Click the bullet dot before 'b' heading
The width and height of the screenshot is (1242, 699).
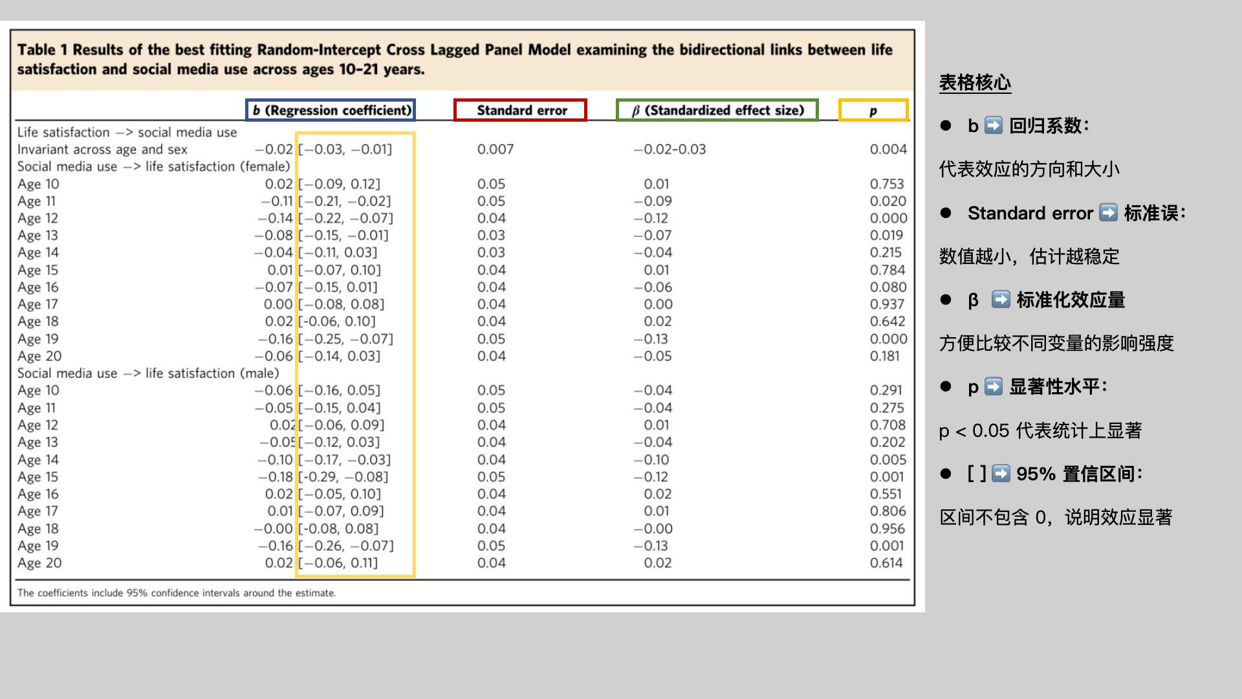click(946, 126)
